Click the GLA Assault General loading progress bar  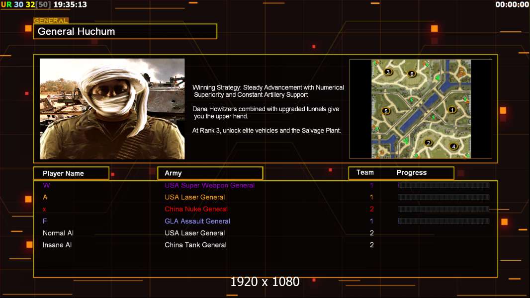pos(443,221)
